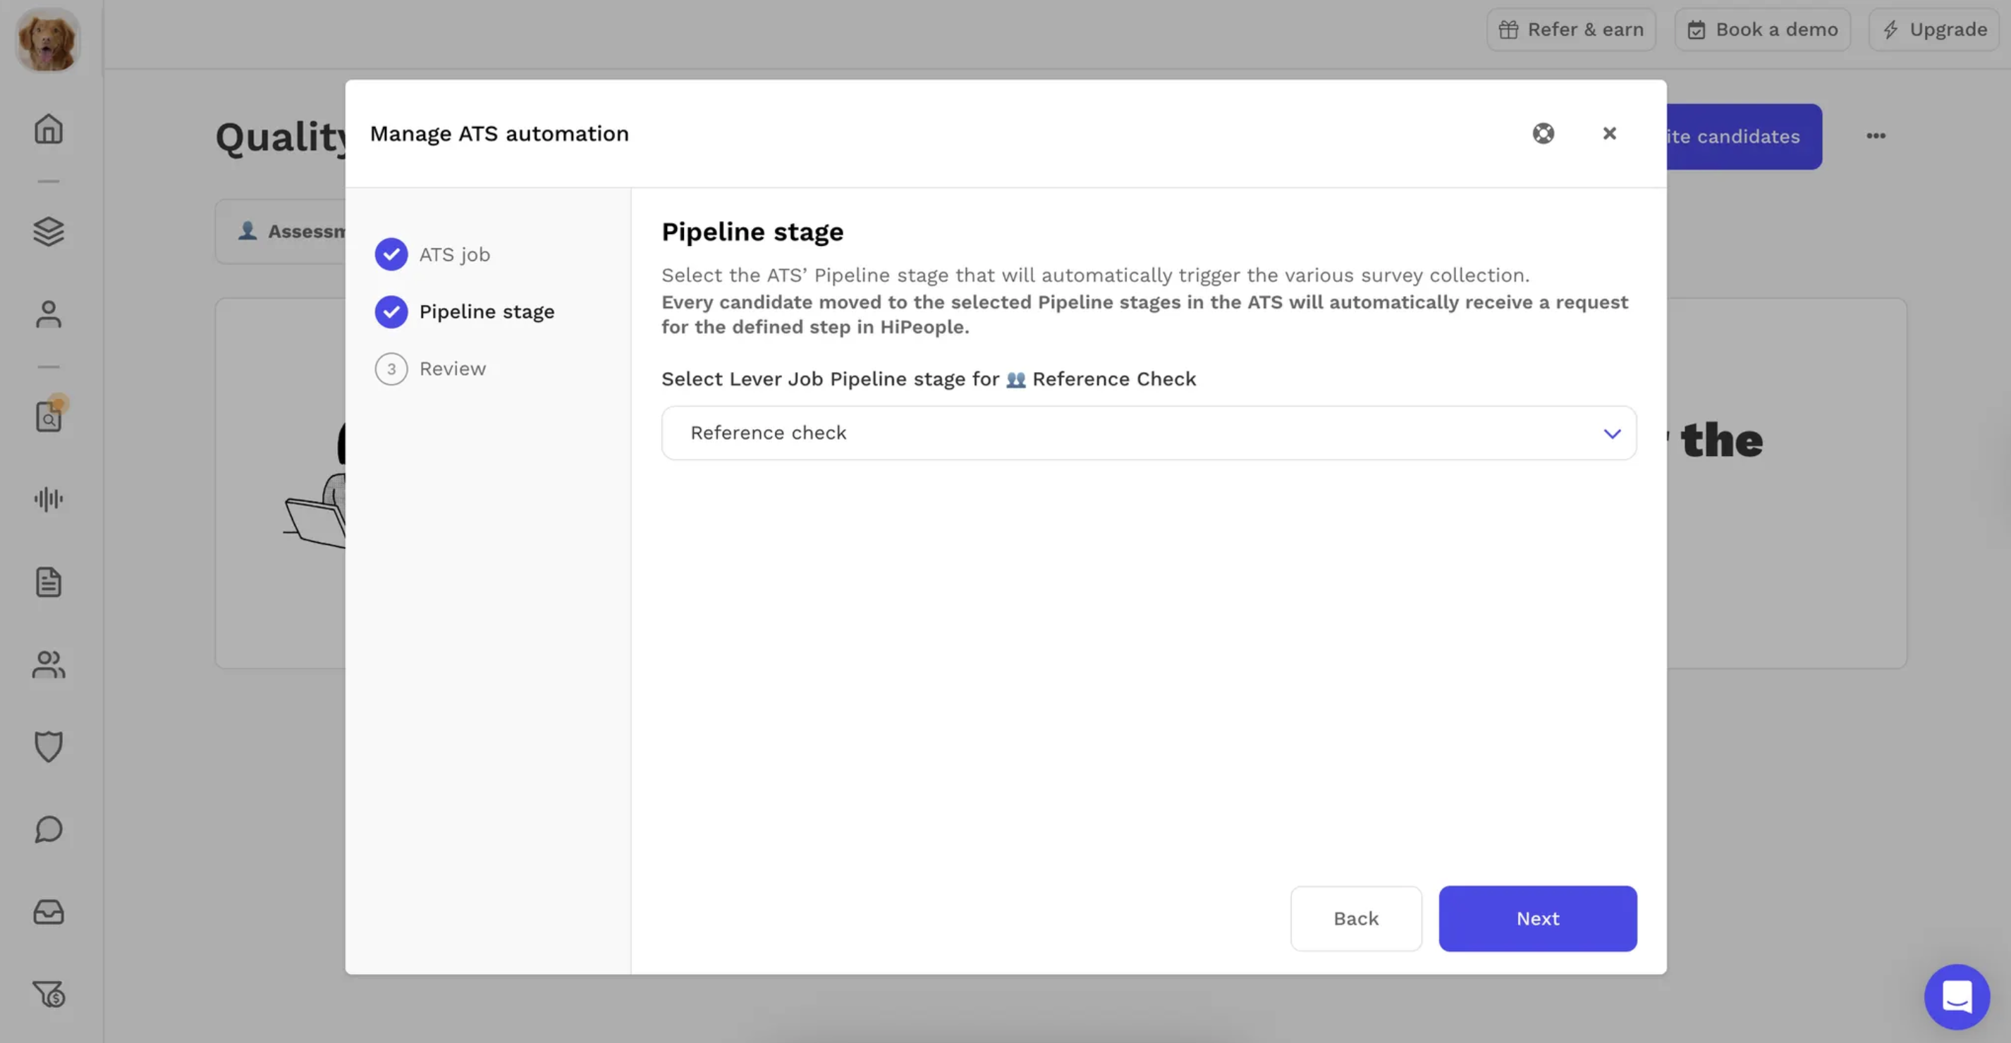
Task: Click the Back button
Action: click(1355, 918)
